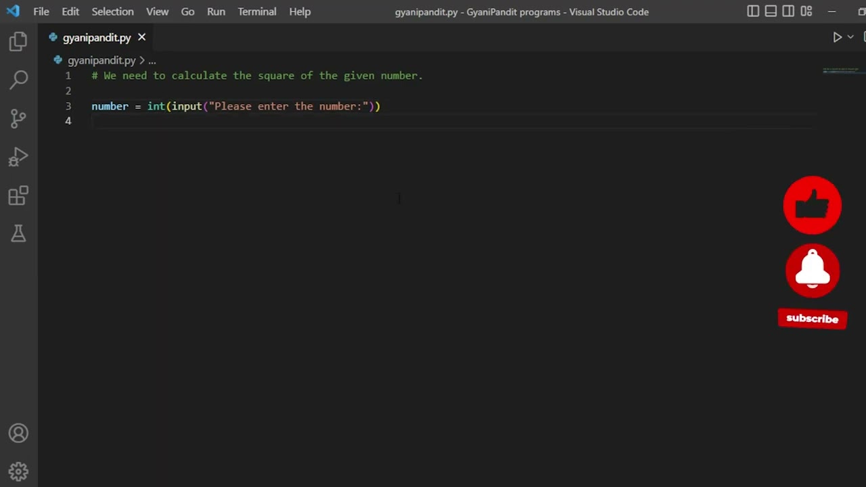Screen dimensions: 866x487
Task: Click the VS Code logo icon
Action: pyautogui.click(x=13, y=11)
